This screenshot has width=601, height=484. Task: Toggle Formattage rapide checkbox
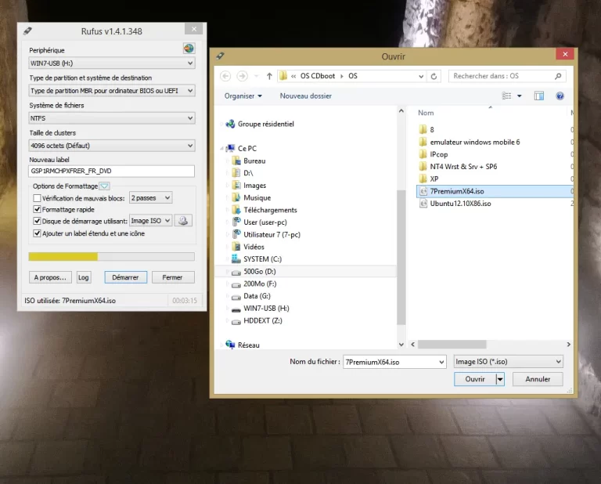coord(37,209)
